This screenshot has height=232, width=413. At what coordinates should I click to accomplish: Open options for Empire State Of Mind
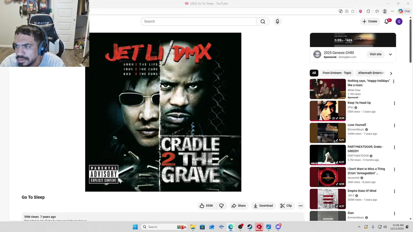(x=394, y=191)
